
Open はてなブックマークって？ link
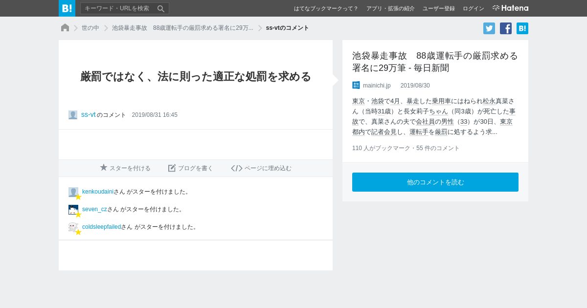(326, 8)
